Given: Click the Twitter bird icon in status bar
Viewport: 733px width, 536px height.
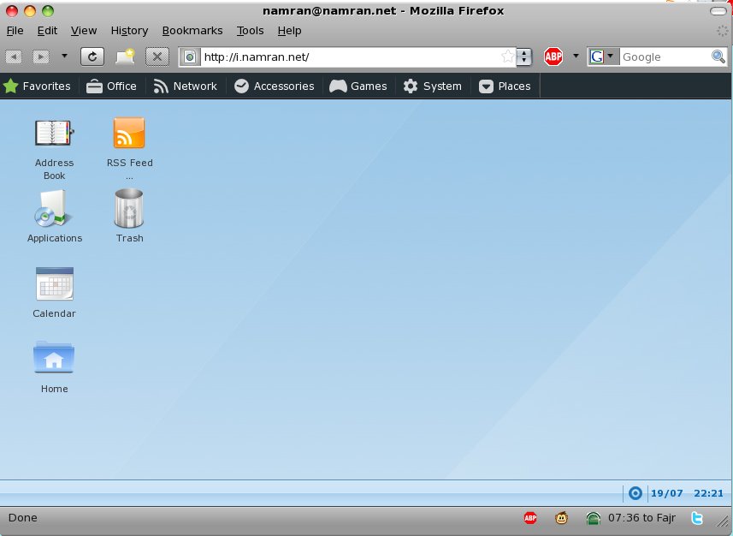Looking at the screenshot, I should (x=697, y=518).
